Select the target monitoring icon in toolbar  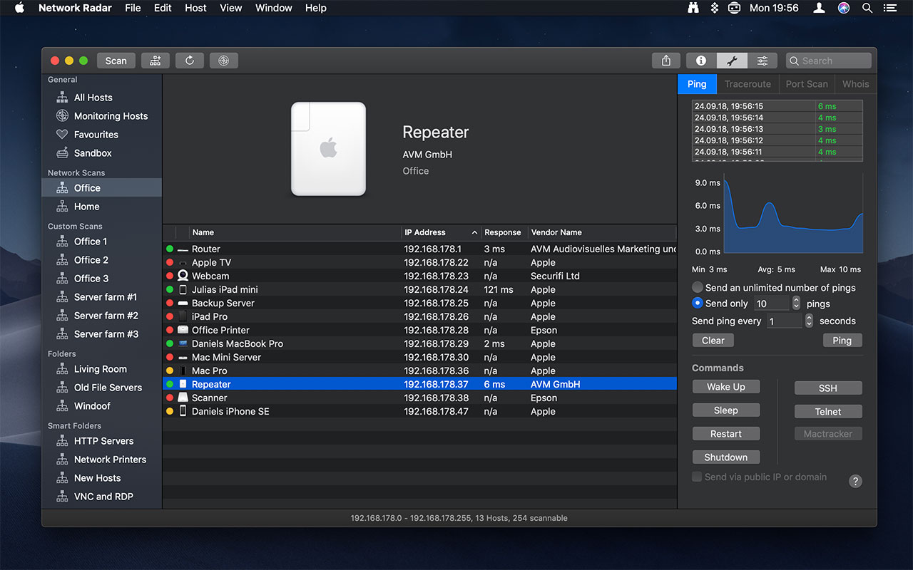(223, 61)
